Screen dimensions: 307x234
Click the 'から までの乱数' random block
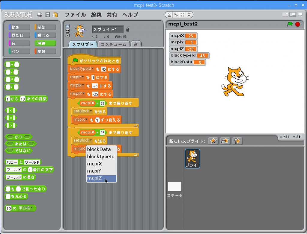point(26,99)
